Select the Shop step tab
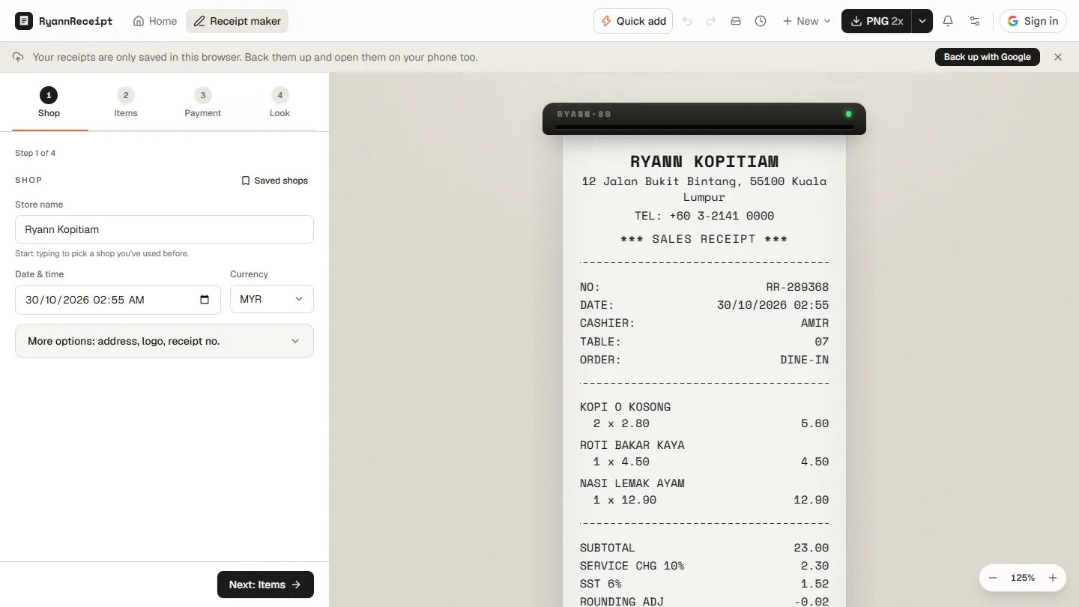 (x=49, y=103)
